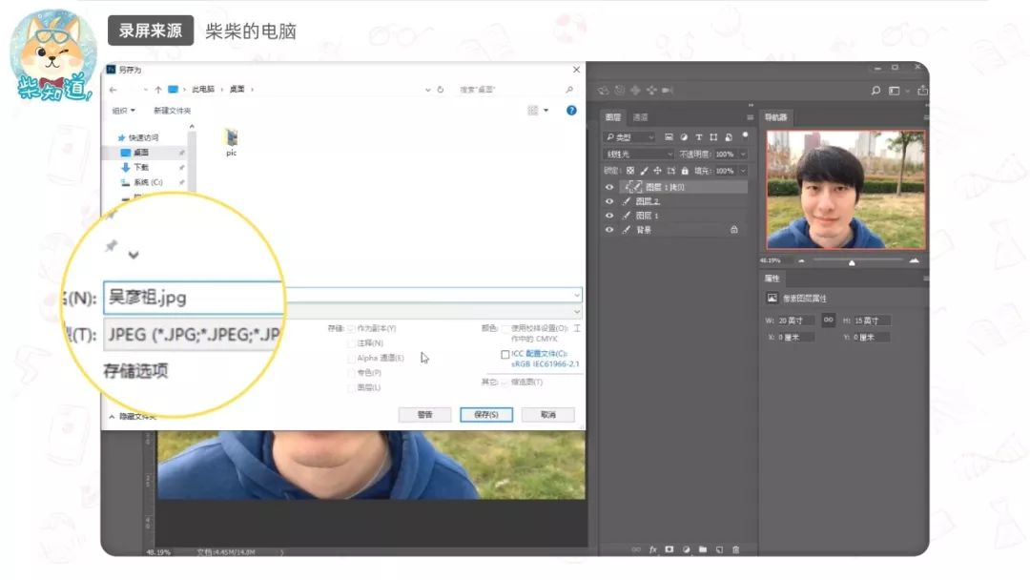This screenshot has width=1030, height=580.
Task: Delete layer using the trash icon
Action: pos(735,549)
